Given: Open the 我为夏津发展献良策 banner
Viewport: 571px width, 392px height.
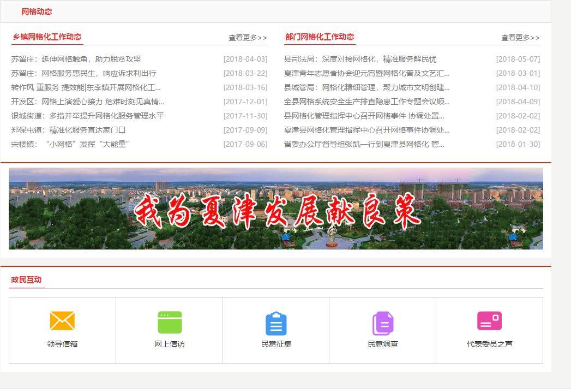Looking at the screenshot, I should (x=276, y=209).
